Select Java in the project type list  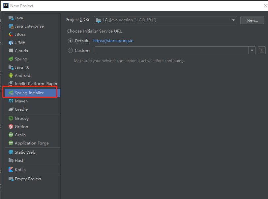coord(33,18)
